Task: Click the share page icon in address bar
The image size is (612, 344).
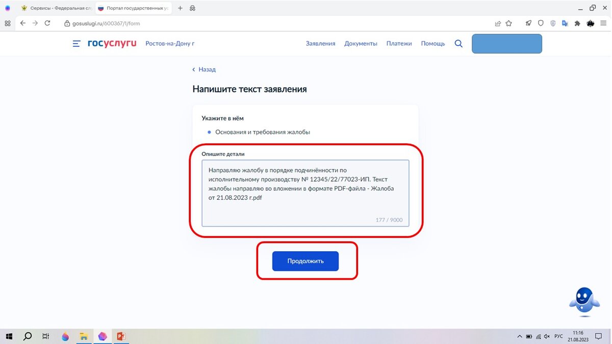Action: coord(498,23)
